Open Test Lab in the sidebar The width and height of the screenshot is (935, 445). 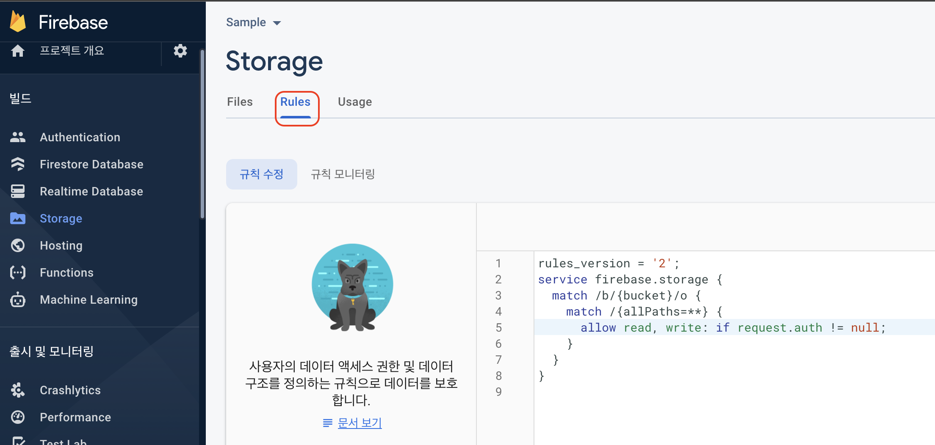63,441
